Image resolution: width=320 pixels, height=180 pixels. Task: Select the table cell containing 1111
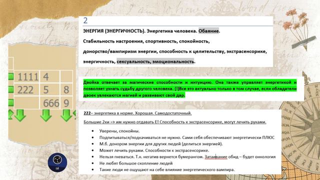point(26,76)
